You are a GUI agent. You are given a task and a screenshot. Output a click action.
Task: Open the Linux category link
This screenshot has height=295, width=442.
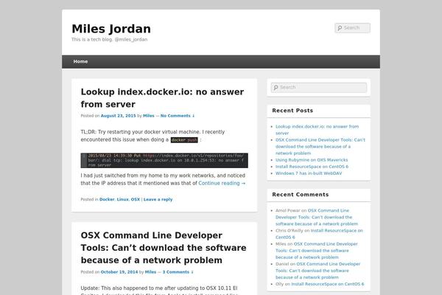122,199
